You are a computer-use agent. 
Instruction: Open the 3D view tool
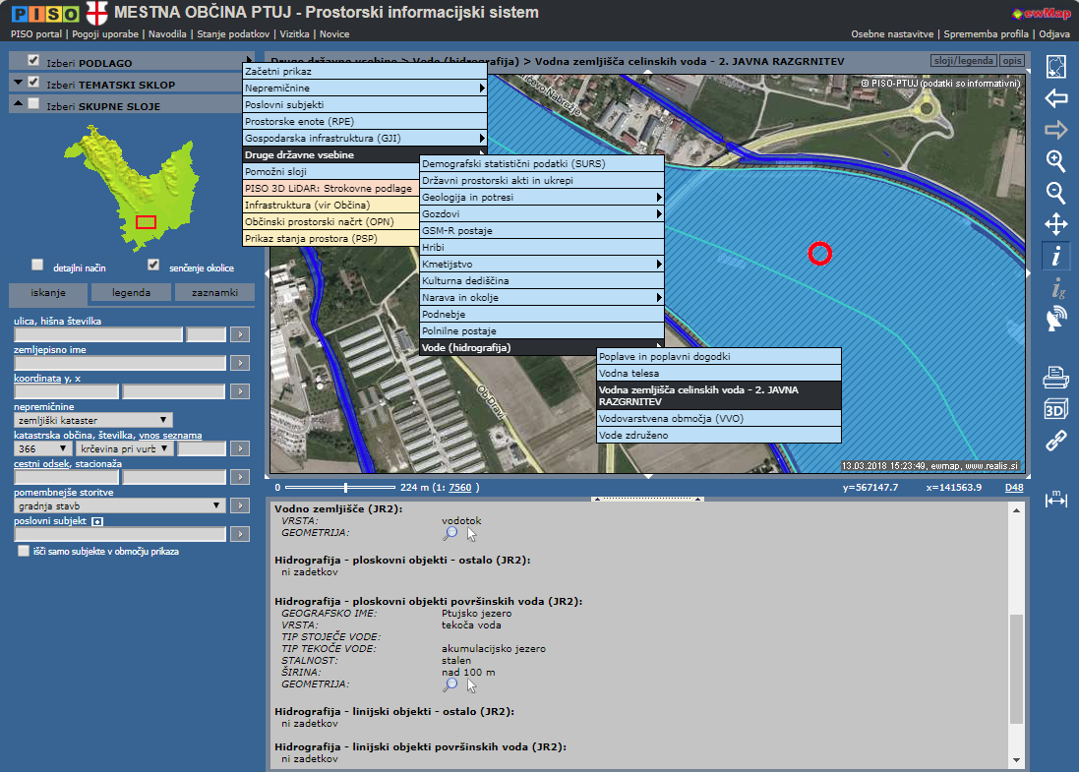click(x=1055, y=409)
